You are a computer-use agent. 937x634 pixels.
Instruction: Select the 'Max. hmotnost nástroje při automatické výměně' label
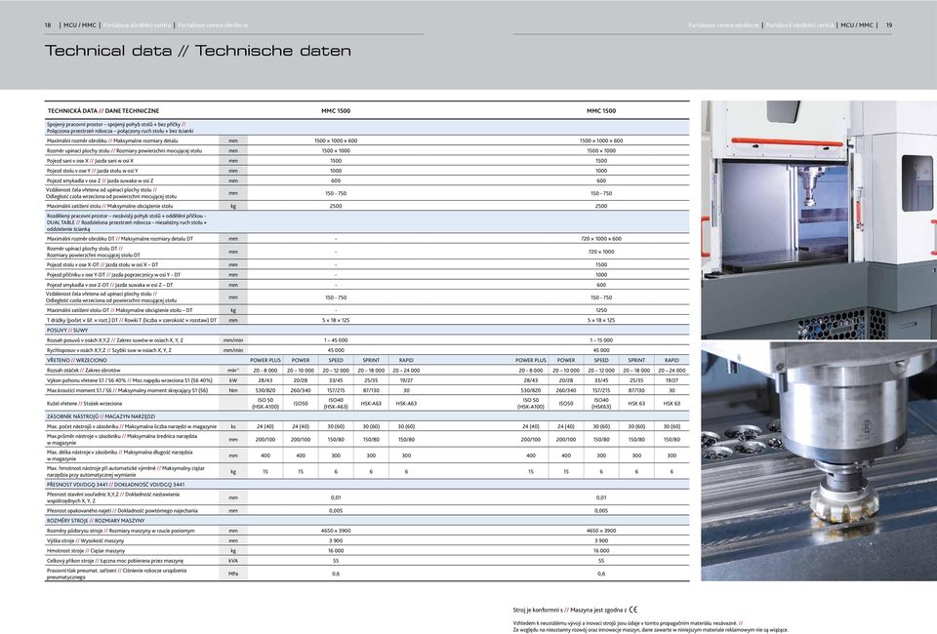pos(126,472)
